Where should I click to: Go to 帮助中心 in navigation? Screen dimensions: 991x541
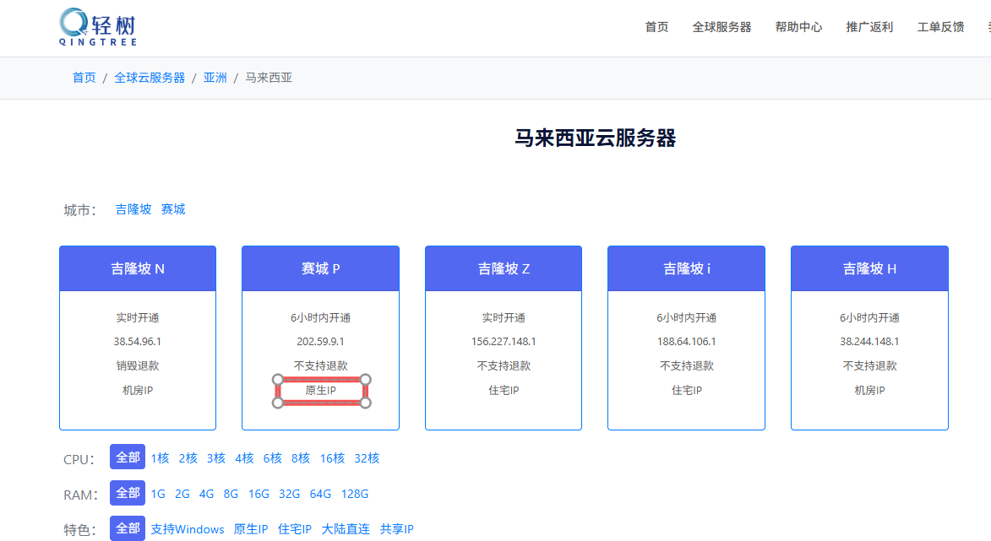(x=798, y=27)
